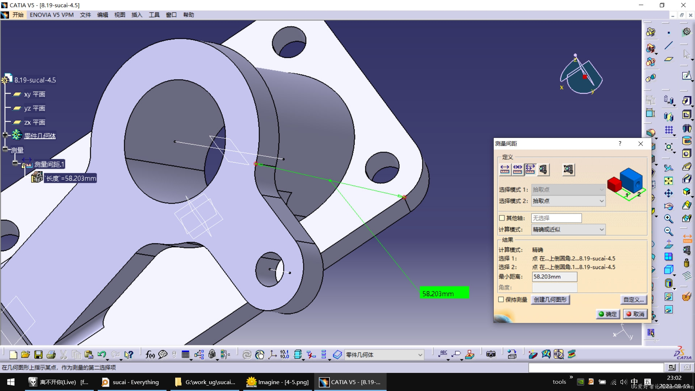Click the Save icon in bottom toolbar

tap(38, 355)
